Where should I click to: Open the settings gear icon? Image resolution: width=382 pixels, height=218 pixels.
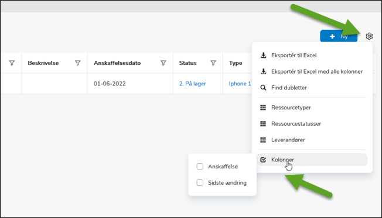(369, 36)
